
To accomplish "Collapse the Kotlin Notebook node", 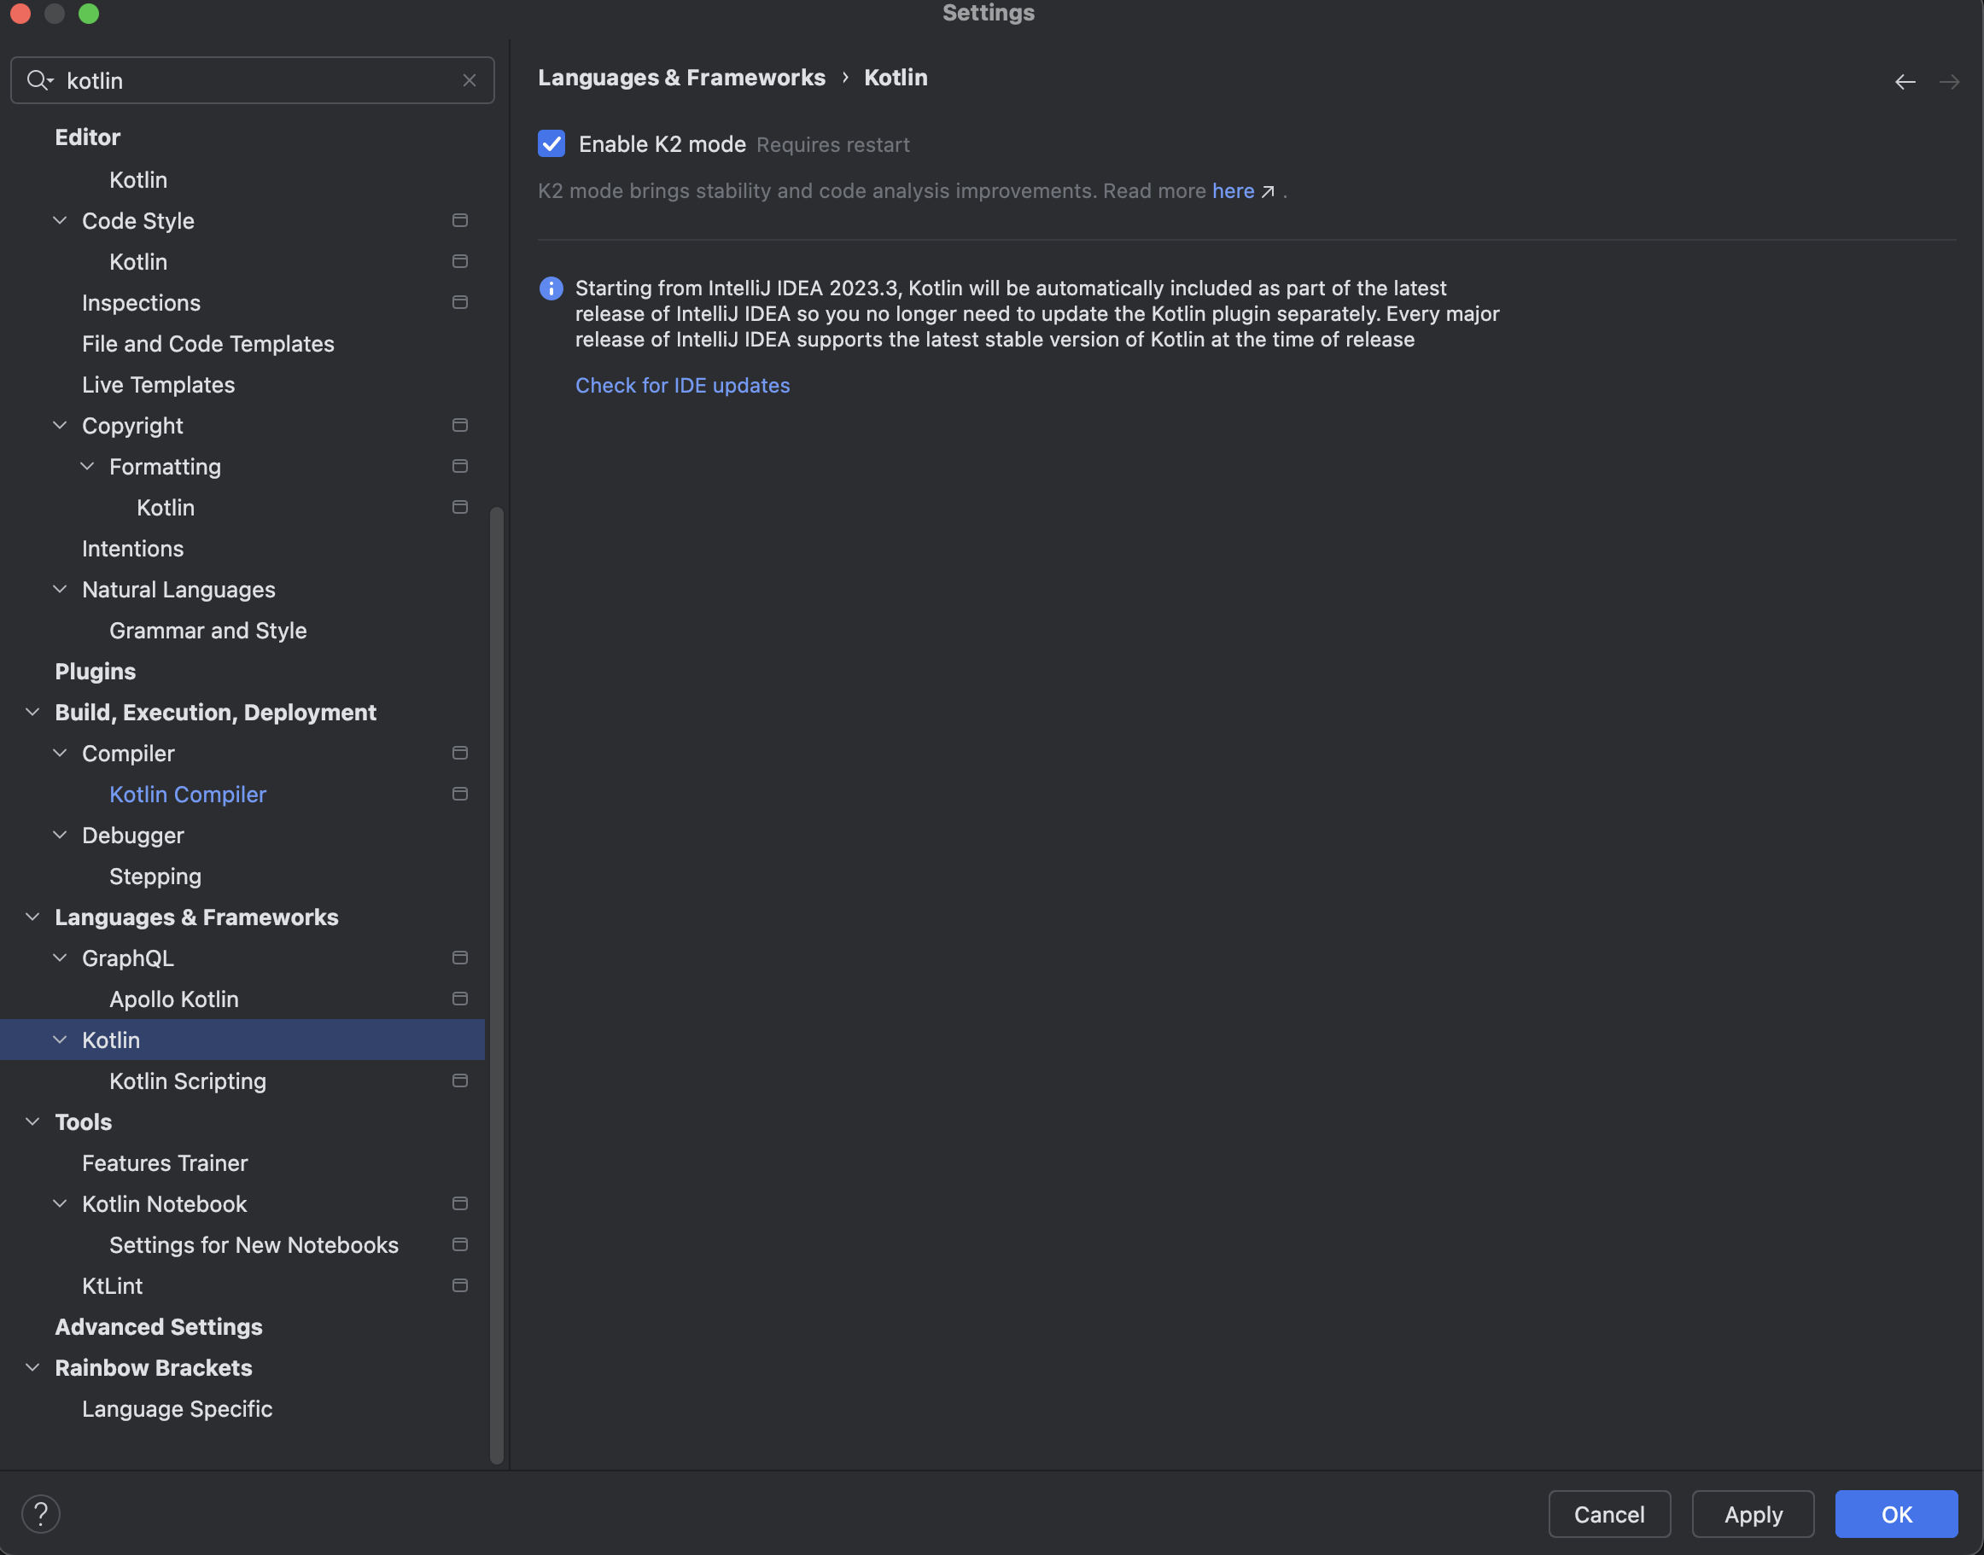I will pos(60,1203).
